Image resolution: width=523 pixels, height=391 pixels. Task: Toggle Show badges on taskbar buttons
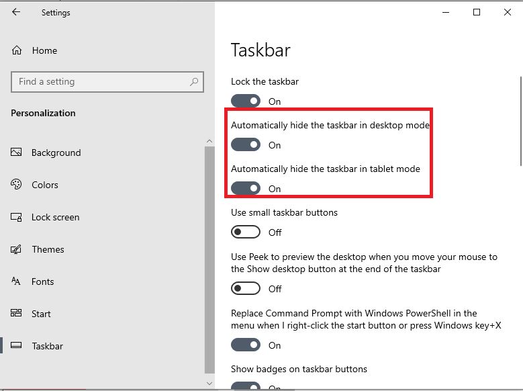[246, 386]
